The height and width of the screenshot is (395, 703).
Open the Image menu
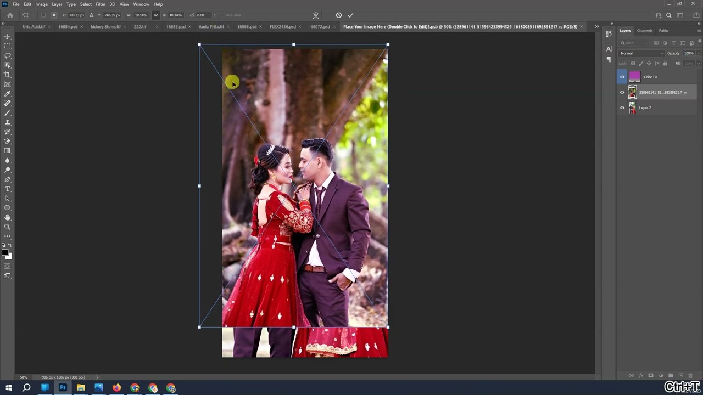(42, 4)
